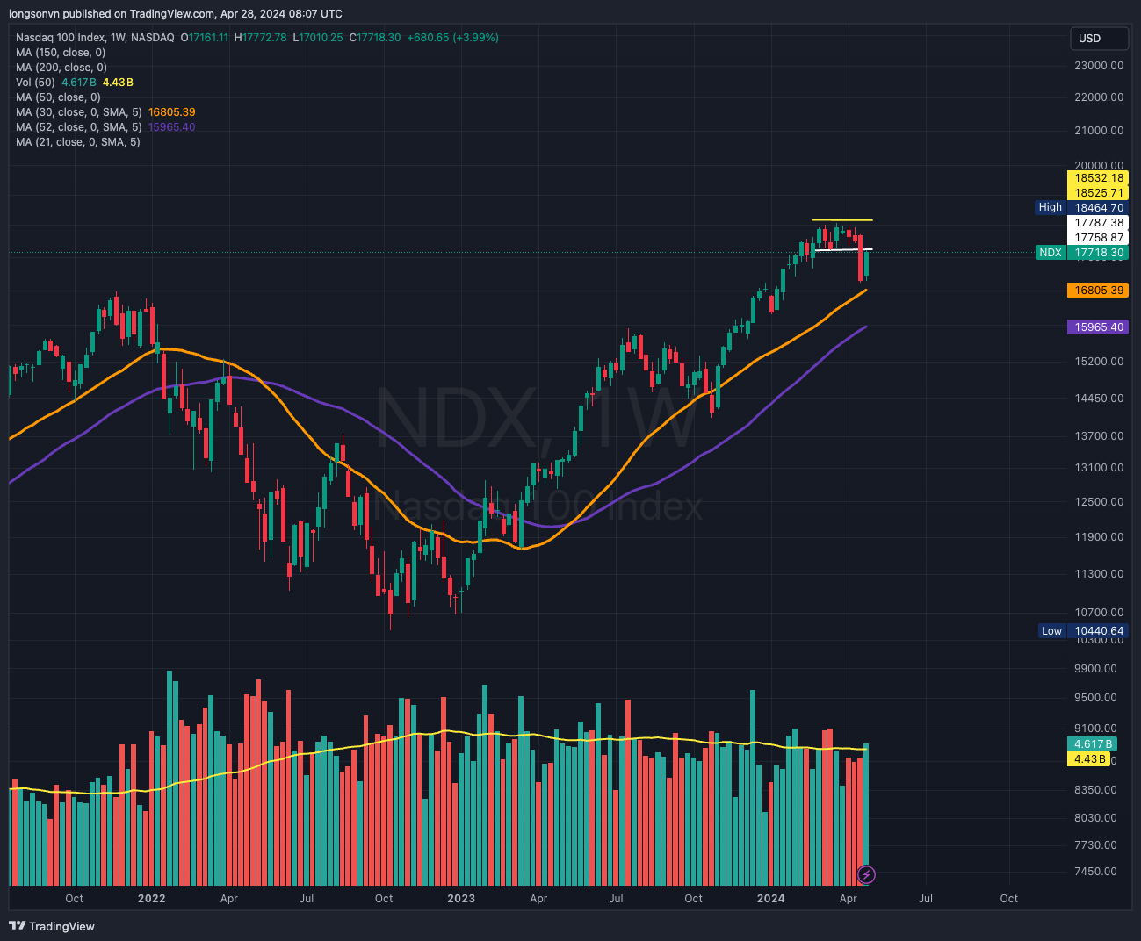
Task: Click the 13700.00 price axis tick
Action: coord(1099,436)
